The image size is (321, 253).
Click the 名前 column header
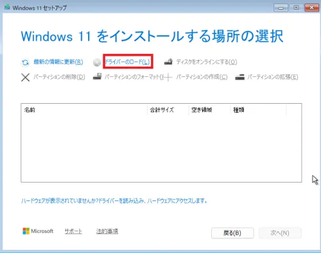[x=84, y=110]
